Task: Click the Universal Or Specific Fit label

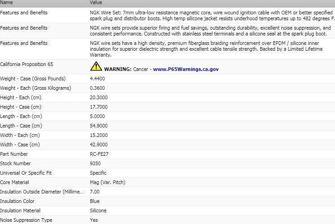Action: pos(26,173)
